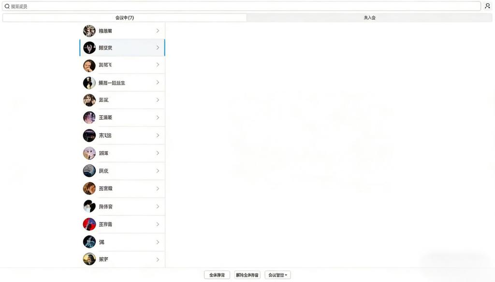Click the avatar of the topmost participant
The width and height of the screenshot is (495, 282).
tap(89, 31)
